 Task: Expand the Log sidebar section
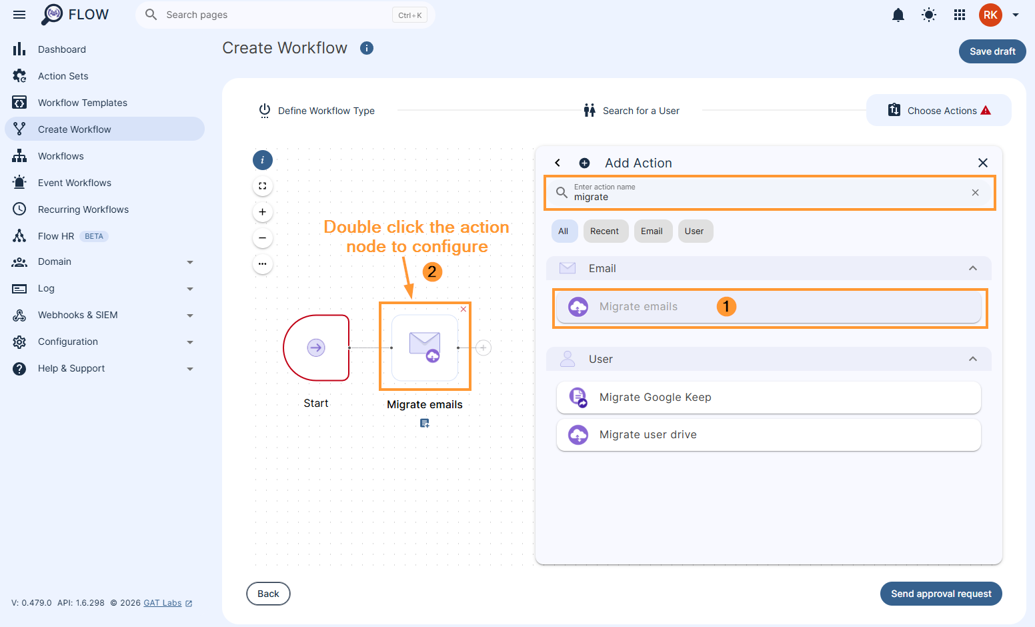tap(105, 288)
